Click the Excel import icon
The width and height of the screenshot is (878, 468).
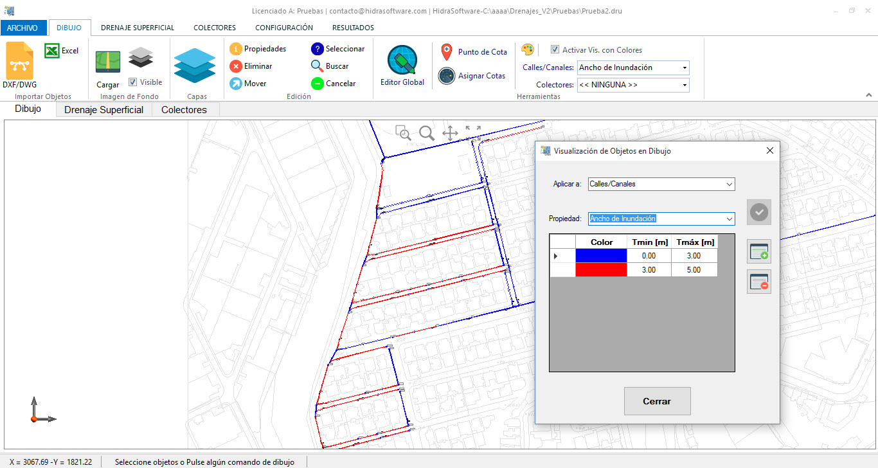(x=52, y=51)
